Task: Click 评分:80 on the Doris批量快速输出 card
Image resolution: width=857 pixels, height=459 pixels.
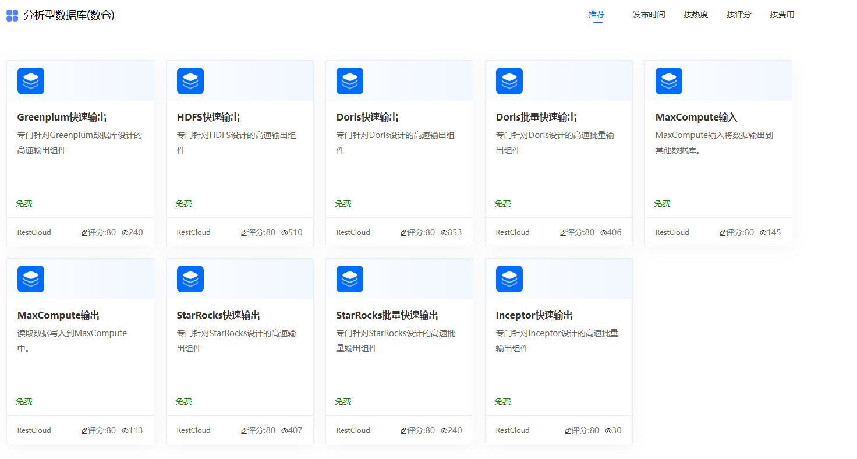Action: click(x=580, y=232)
